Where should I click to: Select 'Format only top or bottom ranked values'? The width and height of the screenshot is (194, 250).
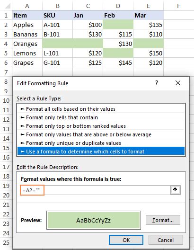pos(101,126)
